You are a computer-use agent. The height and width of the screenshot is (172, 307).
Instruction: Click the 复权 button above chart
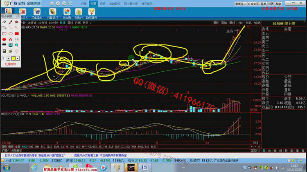(216, 23)
